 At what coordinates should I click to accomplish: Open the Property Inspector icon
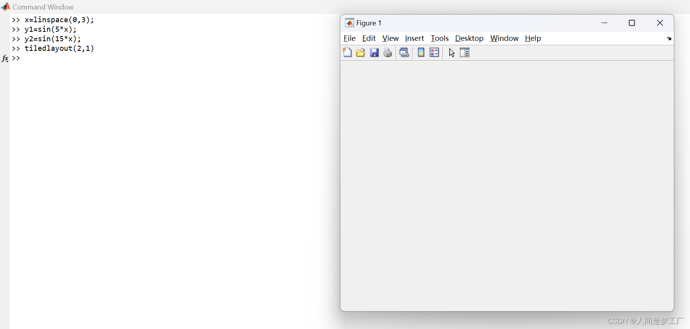465,52
